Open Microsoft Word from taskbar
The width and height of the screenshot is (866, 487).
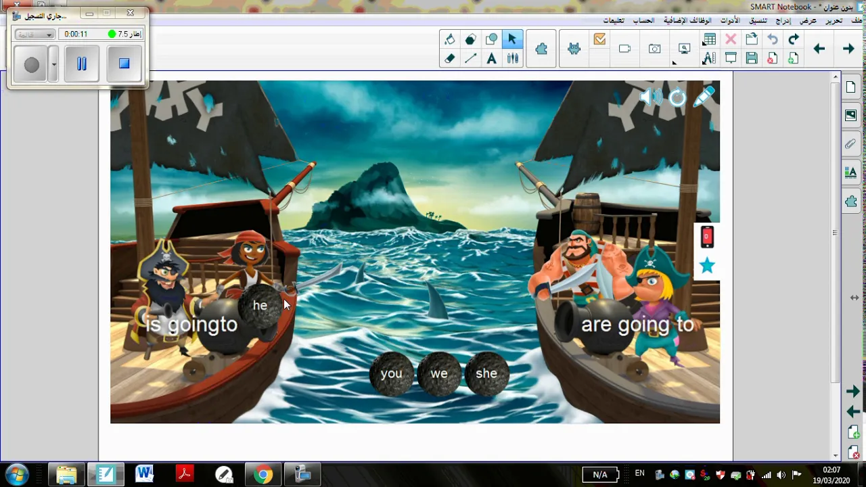point(144,474)
